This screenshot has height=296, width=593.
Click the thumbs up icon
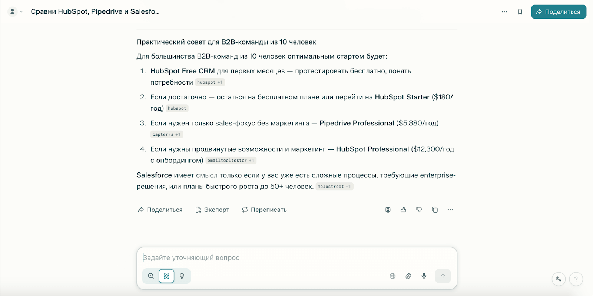403,210
